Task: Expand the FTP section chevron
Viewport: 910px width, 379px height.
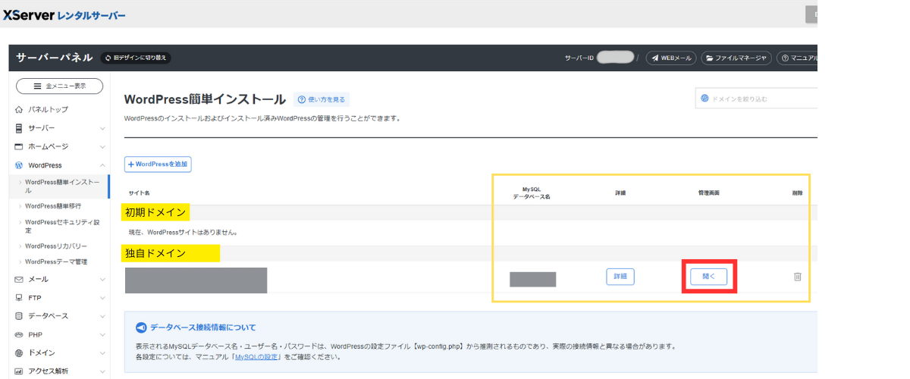Action: [x=102, y=298]
